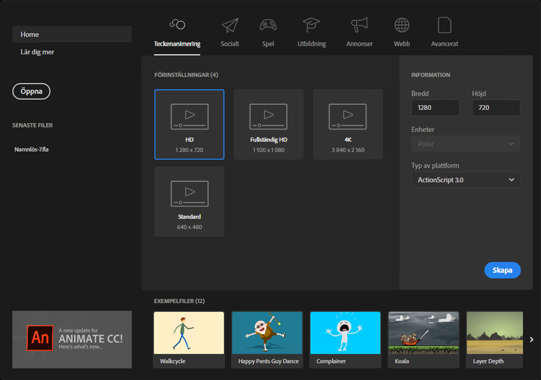Screen dimensions: 541x380
Task: Switch to the Socialt tab
Action: coord(230,44)
